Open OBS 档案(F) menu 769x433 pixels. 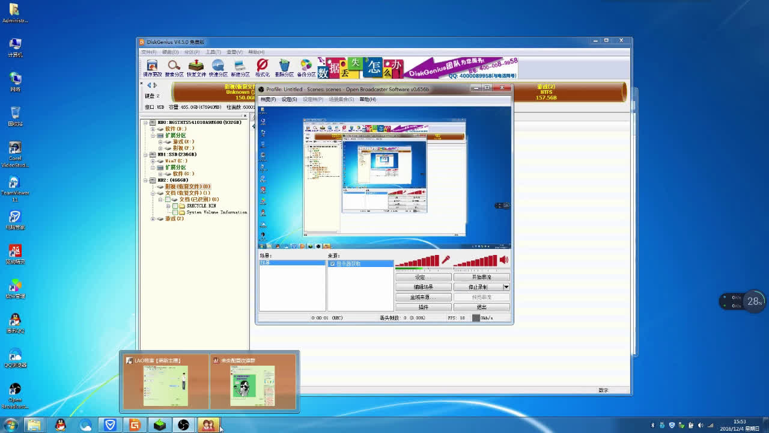tap(268, 99)
